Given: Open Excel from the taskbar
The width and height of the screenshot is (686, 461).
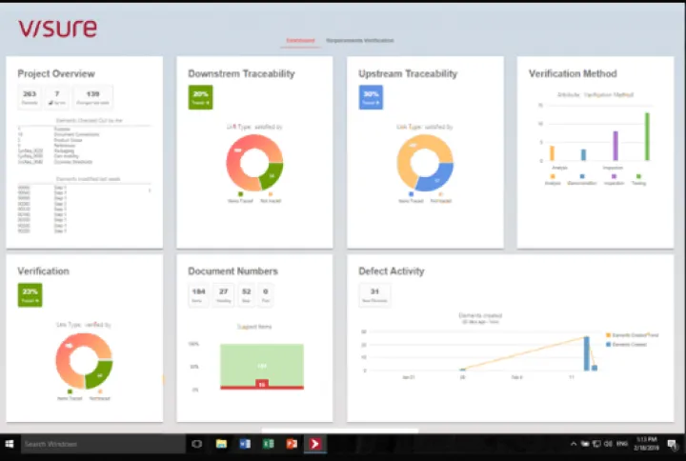Looking at the screenshot, I should click(x=268, y=444).
